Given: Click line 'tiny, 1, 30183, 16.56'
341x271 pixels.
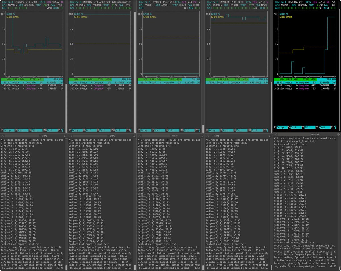Looking at the screenshot, I should click(220, 149).
